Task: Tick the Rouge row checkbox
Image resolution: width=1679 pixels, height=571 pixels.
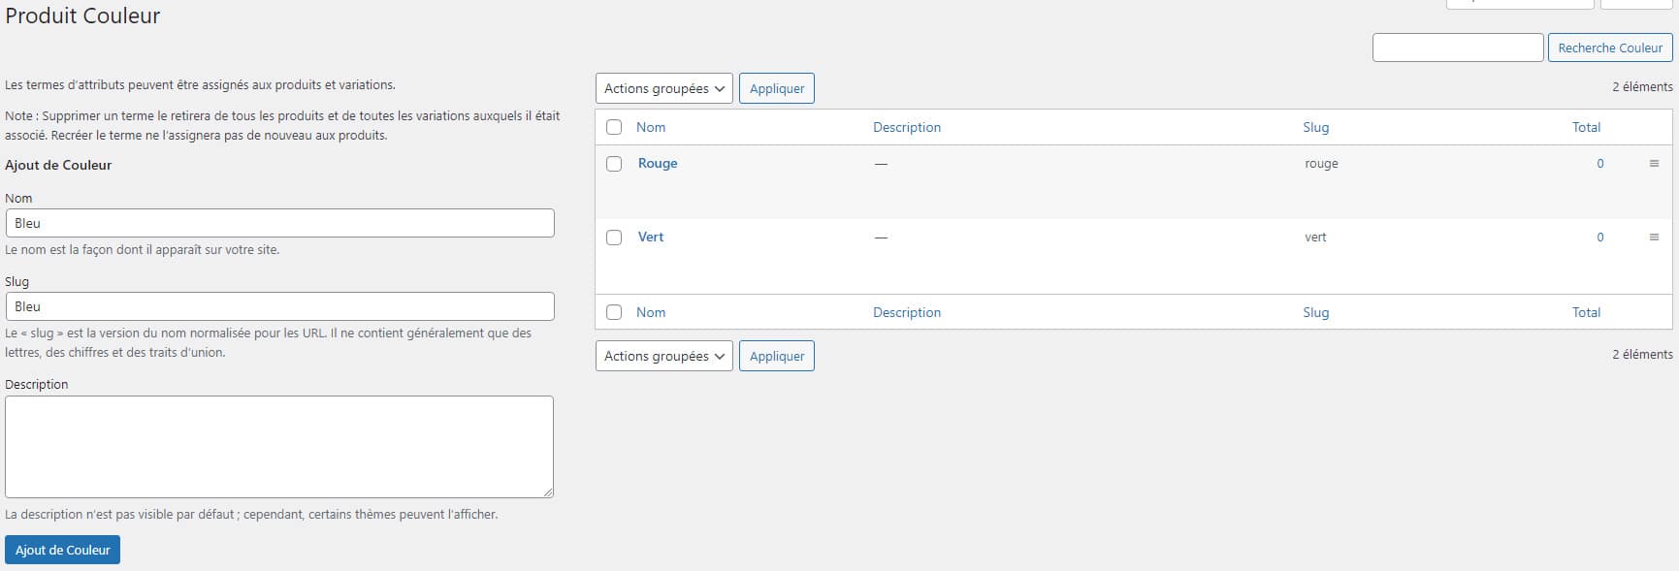Action: click(x=614, y=164)
